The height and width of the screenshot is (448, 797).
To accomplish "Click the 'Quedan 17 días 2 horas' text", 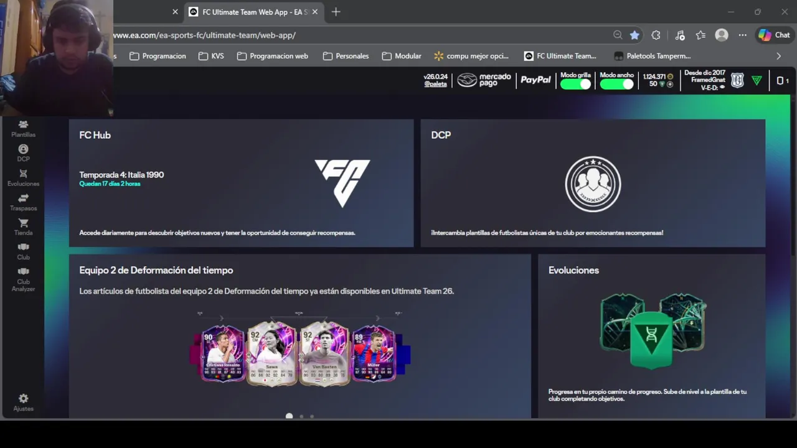I will pyautogui.click(x=110, y=184).
